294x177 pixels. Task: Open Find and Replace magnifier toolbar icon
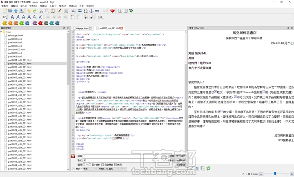66,11
